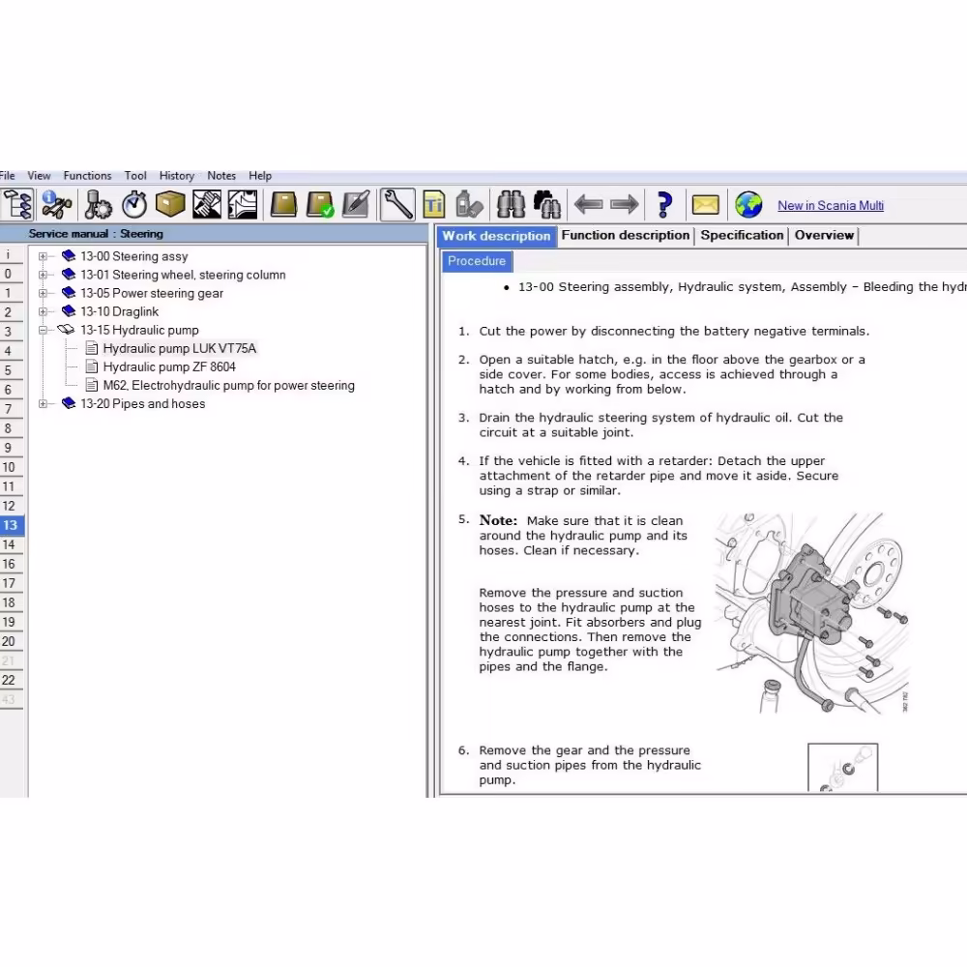Click the book with green checkmark icon
This screenshot has height=967, width=967.
coord(319,205)
